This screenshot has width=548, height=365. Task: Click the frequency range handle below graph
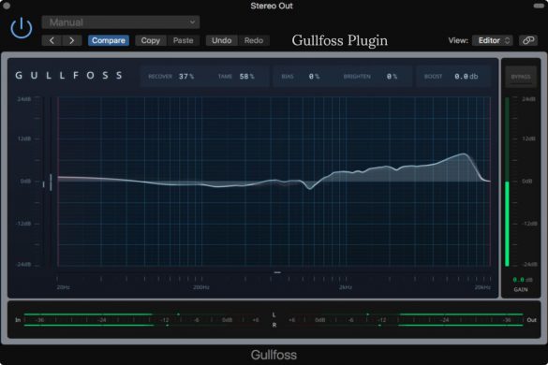(x=277, y=272)
